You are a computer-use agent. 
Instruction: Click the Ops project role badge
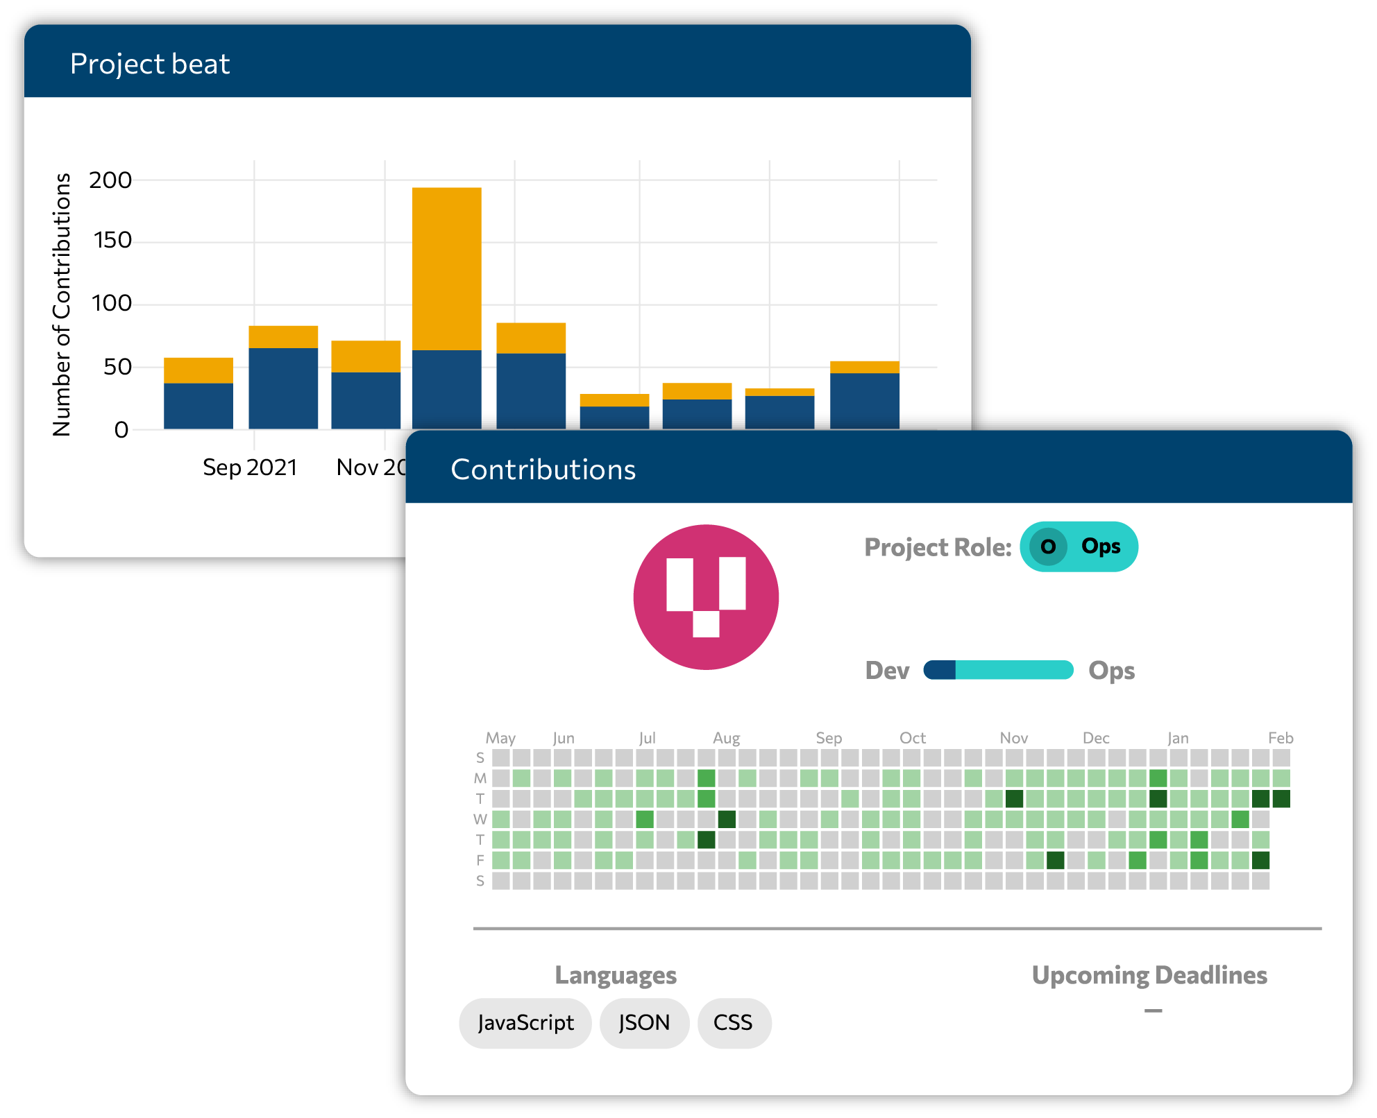point(1079,547)
